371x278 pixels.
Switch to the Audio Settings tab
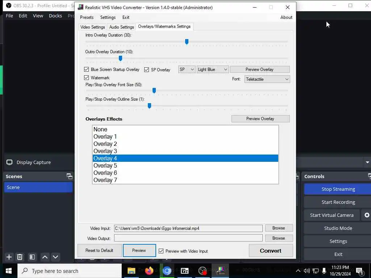122,27
